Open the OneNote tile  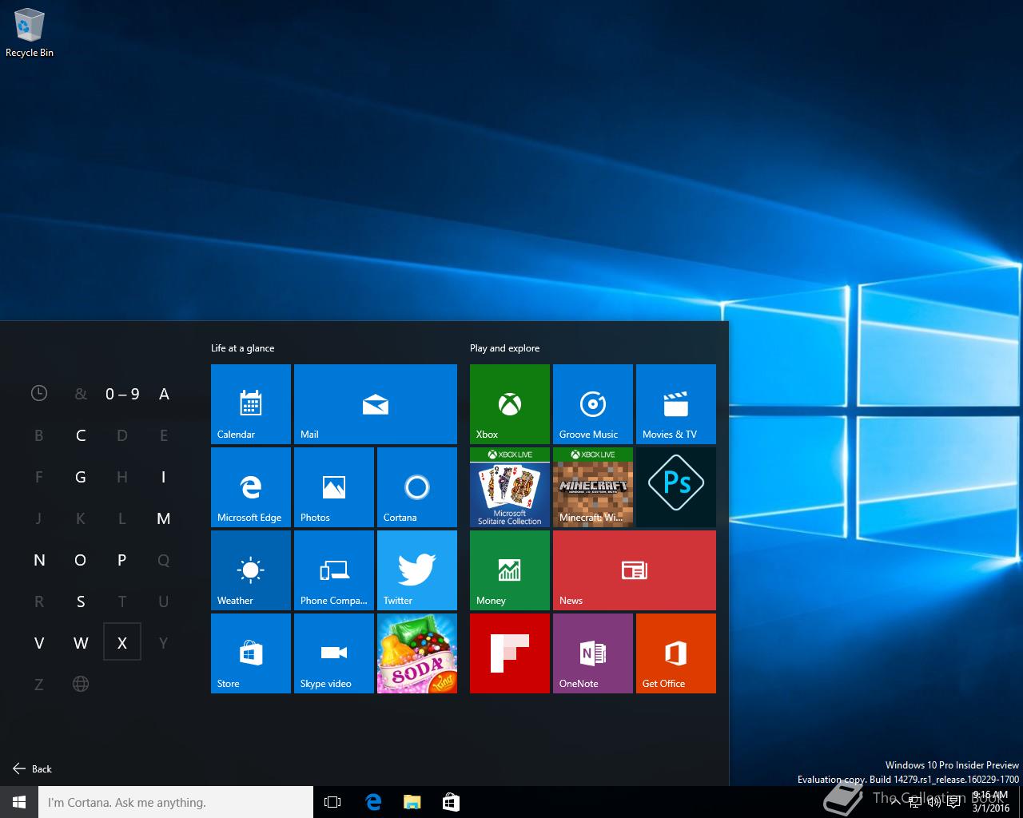coord(593,653)
